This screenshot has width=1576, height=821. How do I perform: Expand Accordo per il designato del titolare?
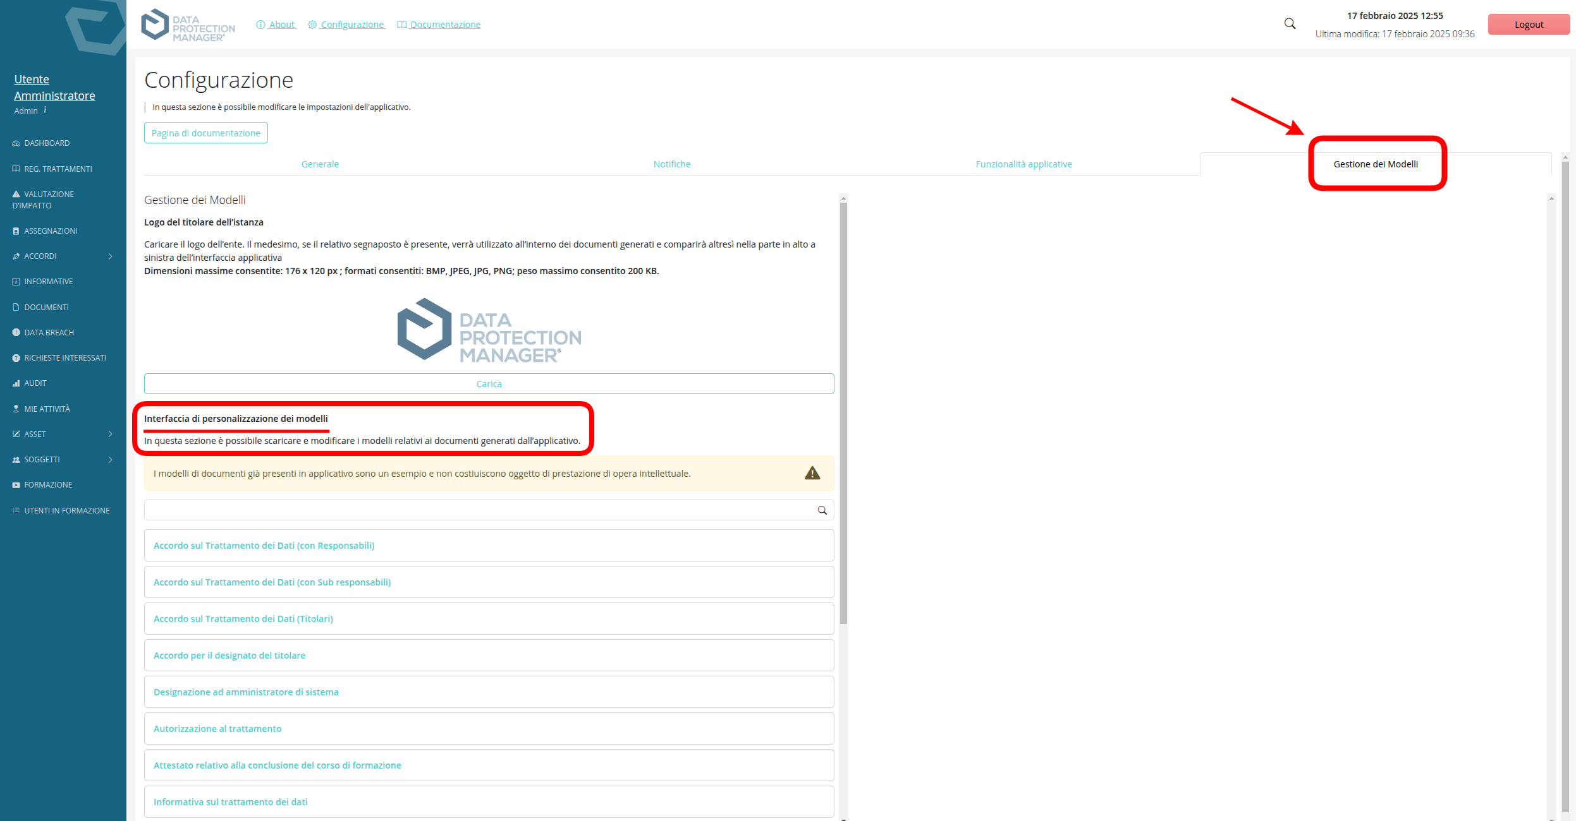489,656
